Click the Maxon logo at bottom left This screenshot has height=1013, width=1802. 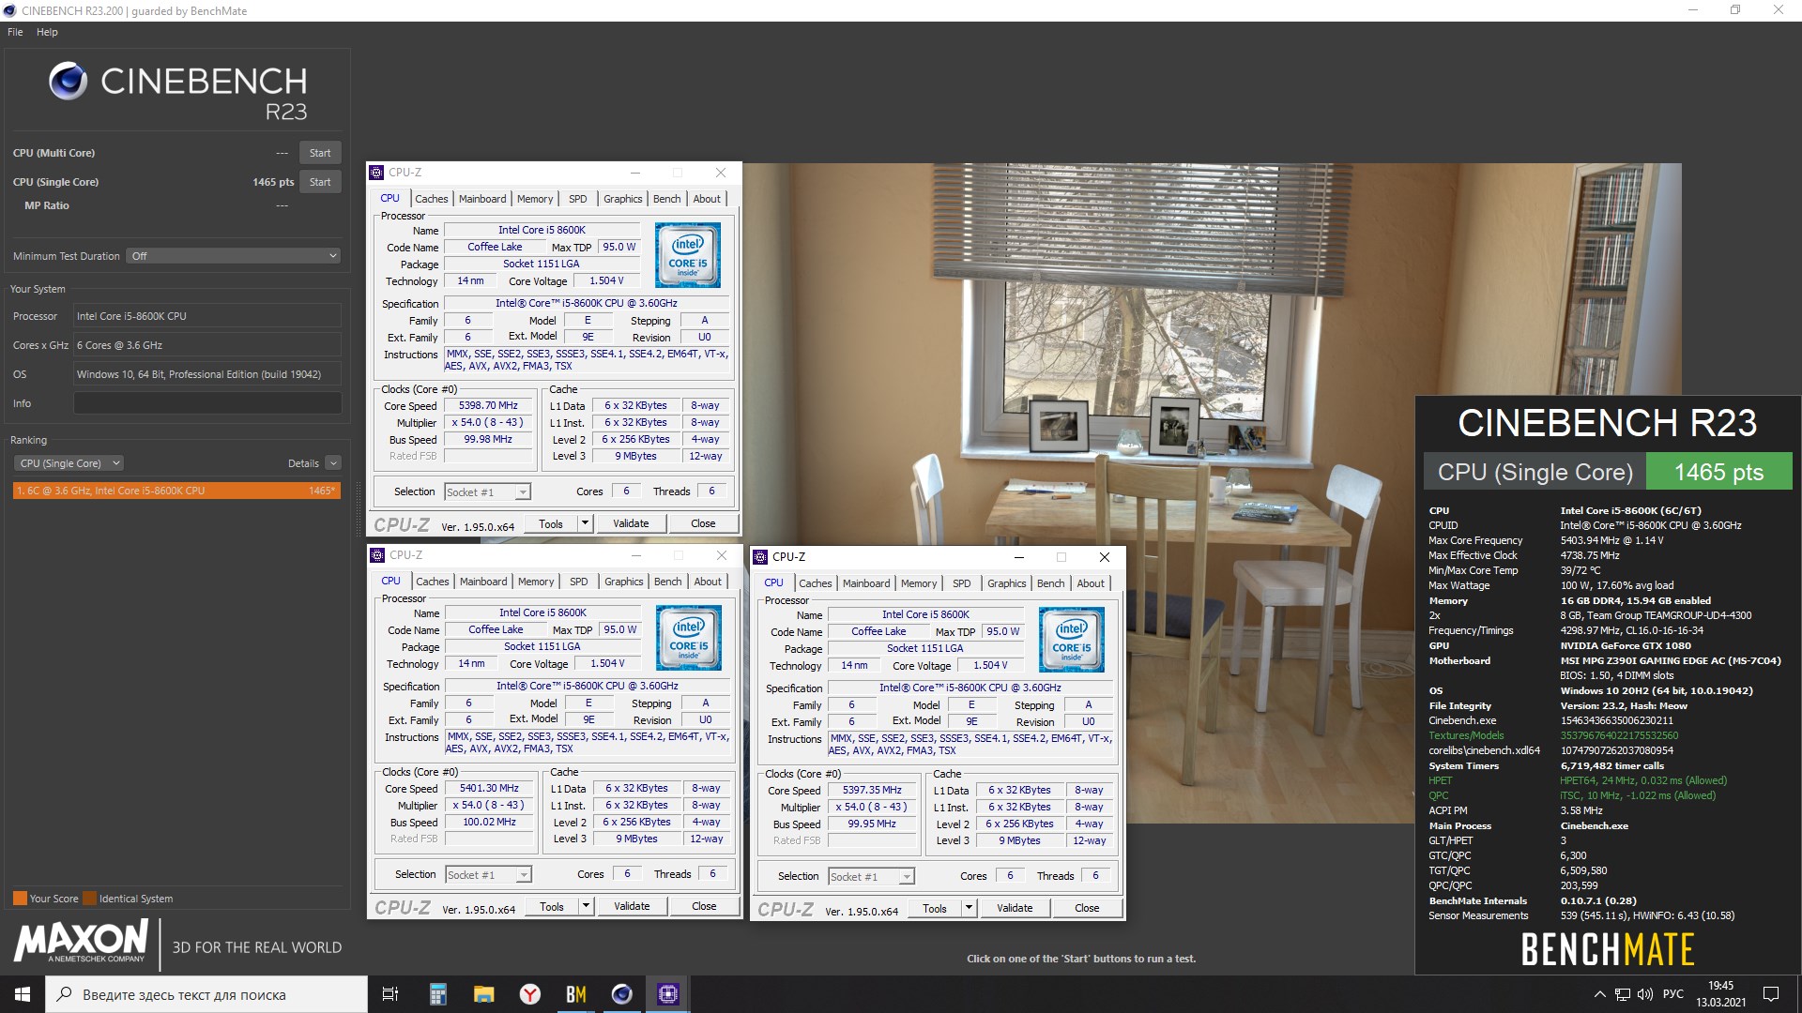coord(81,941)
